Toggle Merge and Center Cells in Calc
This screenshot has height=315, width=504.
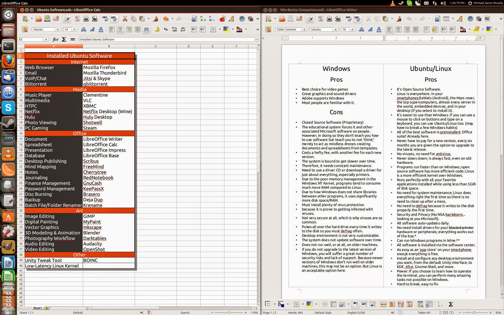tap(146, 29)
